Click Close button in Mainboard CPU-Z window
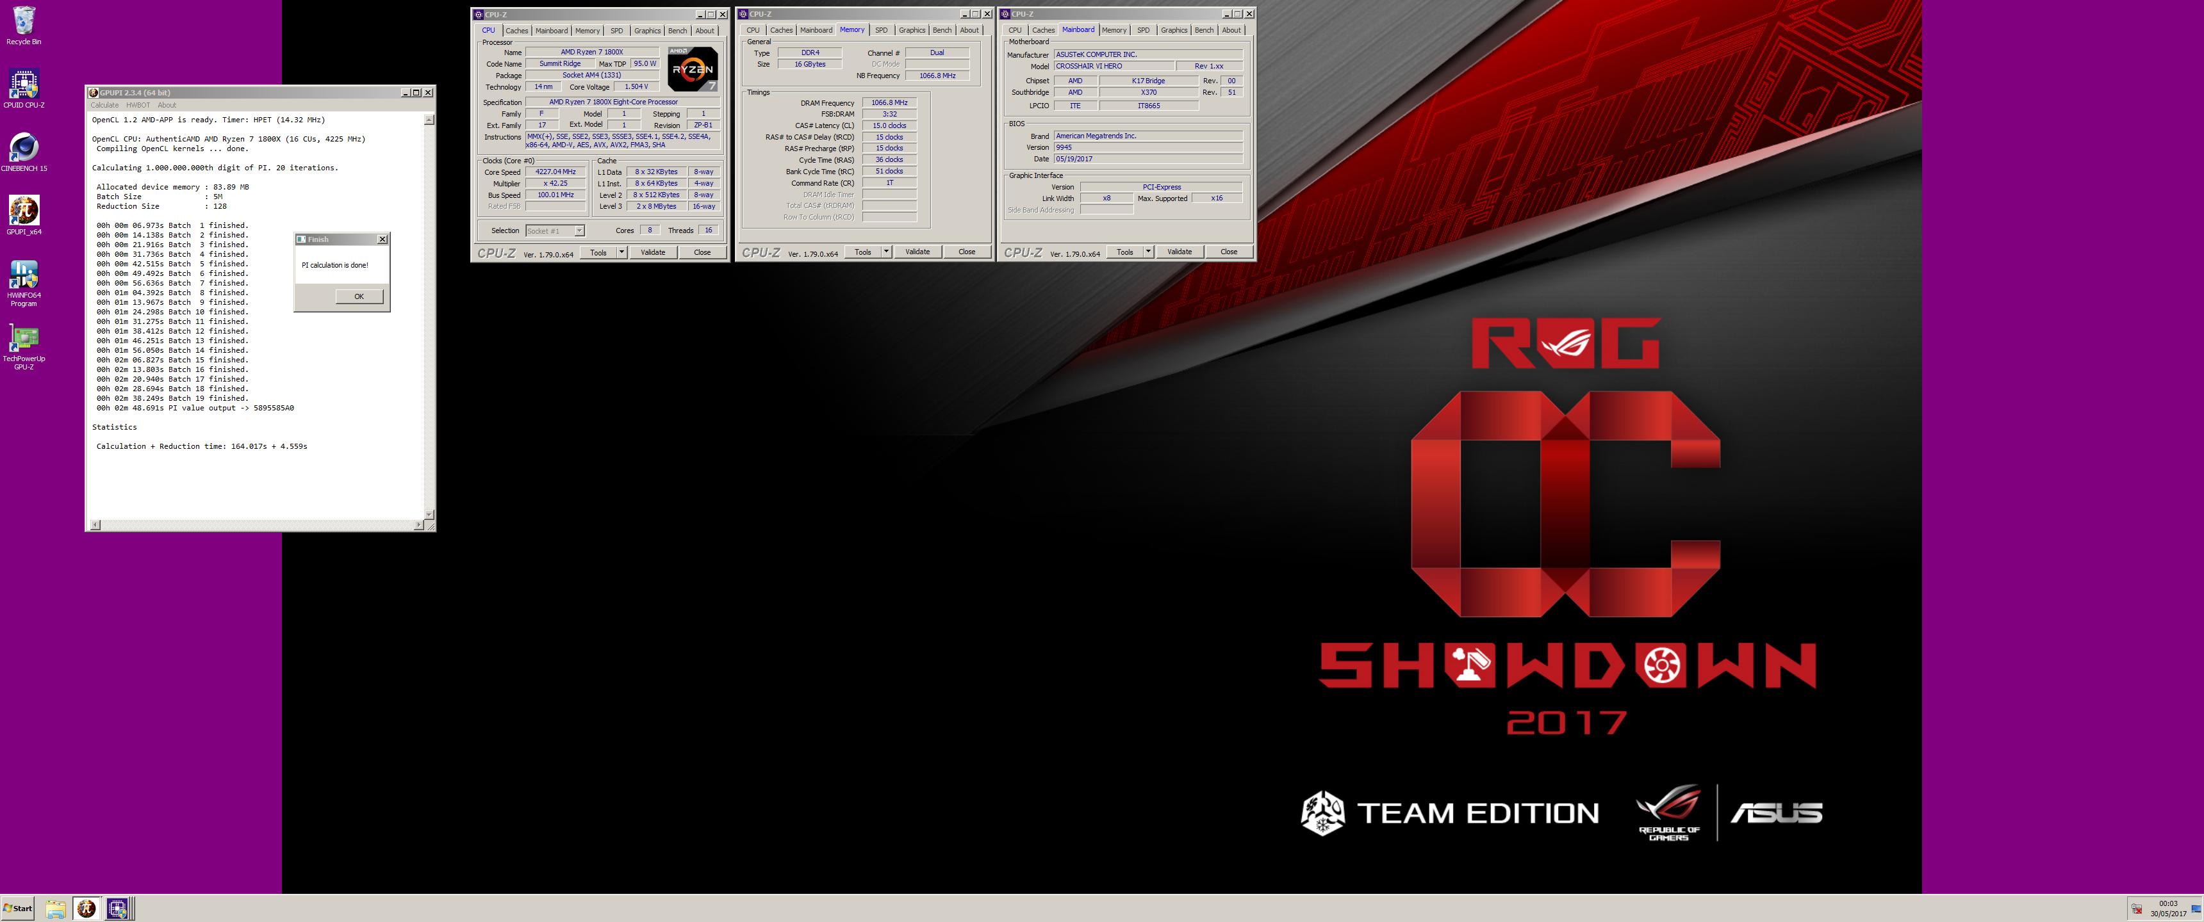Image resolution: width=2204 pixels, height=922 pixels. pyautogui.click(x=1229, y=252)
